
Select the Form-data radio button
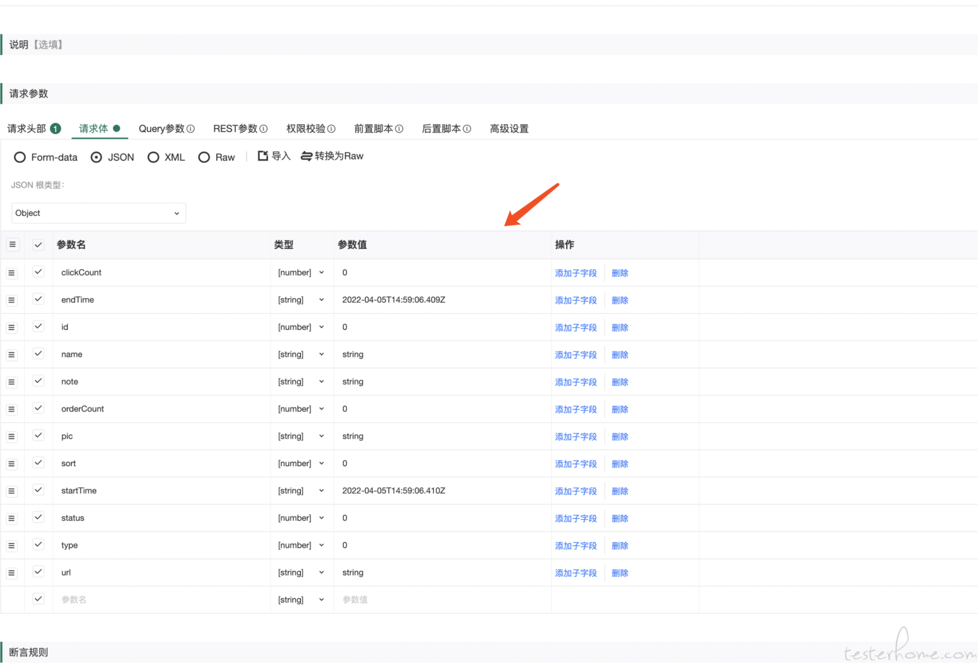[x=20, y=157]
